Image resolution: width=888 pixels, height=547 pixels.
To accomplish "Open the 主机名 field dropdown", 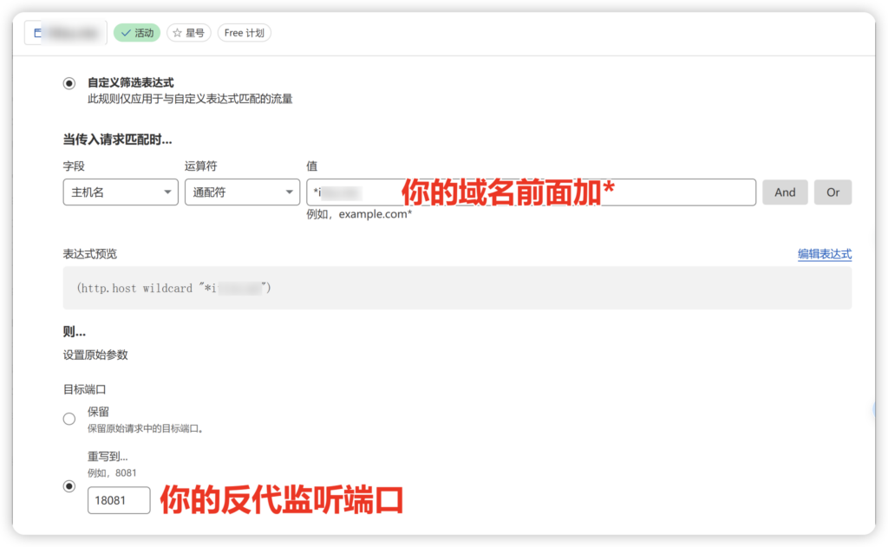I will click(x=121, y=192).
